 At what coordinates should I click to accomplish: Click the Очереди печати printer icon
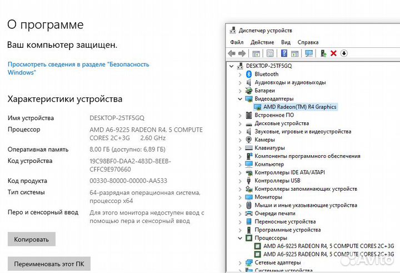tap(249, 214)
